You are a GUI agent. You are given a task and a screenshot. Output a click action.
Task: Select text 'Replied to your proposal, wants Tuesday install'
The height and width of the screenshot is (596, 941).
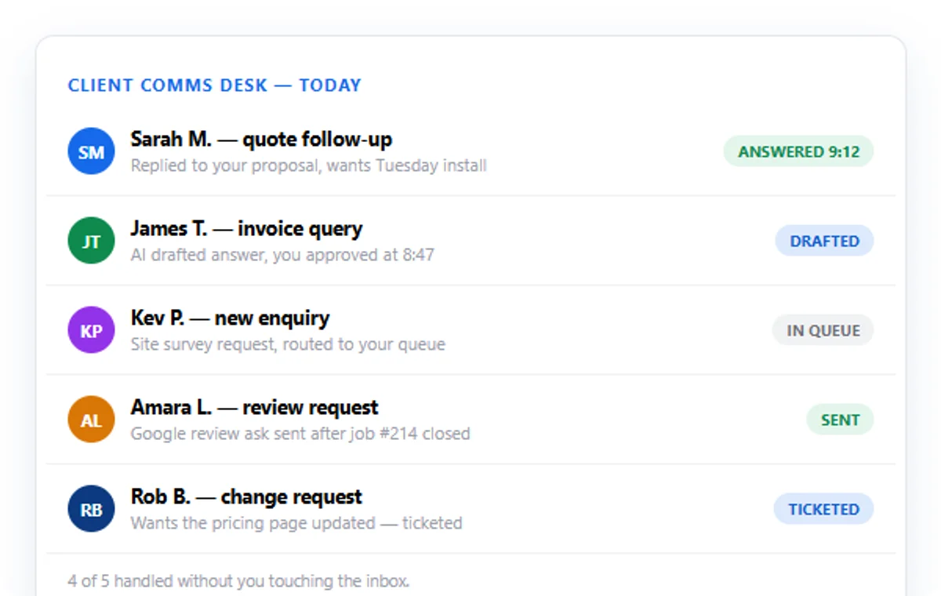point(308,165)
